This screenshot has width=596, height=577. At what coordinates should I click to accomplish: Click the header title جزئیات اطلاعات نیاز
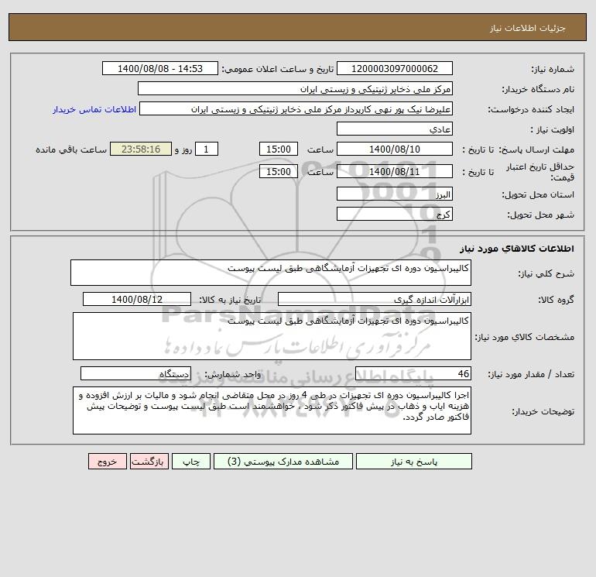click(x=528, y=28)
